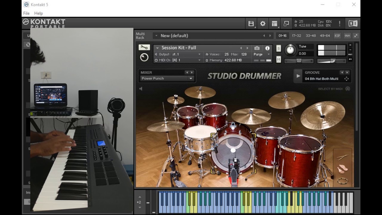Increase volume with the plus button
This screenshot has width=382, height=215.
(x=345, y=61)
